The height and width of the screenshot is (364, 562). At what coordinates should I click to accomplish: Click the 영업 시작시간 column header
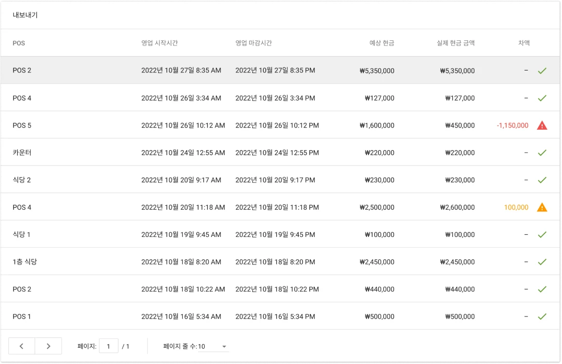pos(159,43)
